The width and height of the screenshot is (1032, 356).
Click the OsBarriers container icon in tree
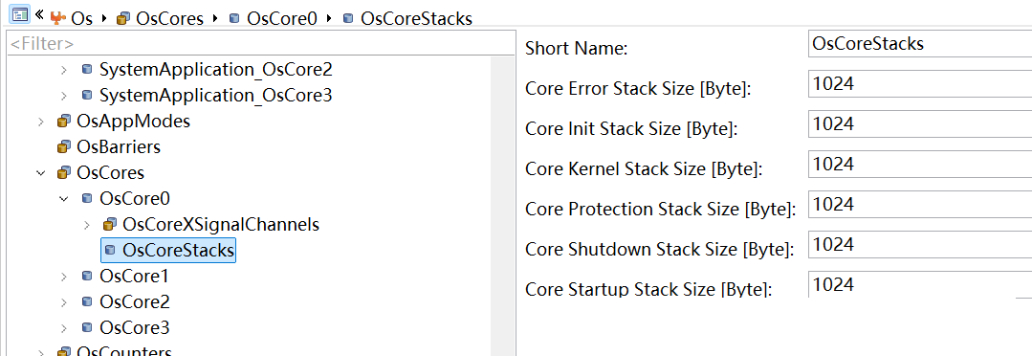(64, 146)
